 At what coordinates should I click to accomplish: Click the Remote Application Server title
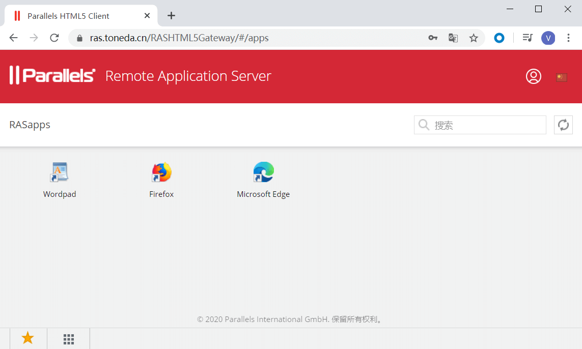point(188,76)
